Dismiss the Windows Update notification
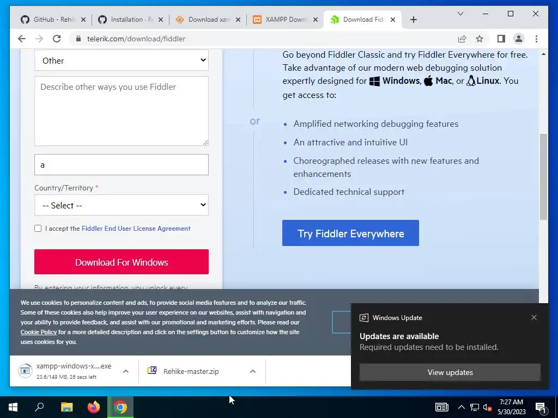 point(534,317)
